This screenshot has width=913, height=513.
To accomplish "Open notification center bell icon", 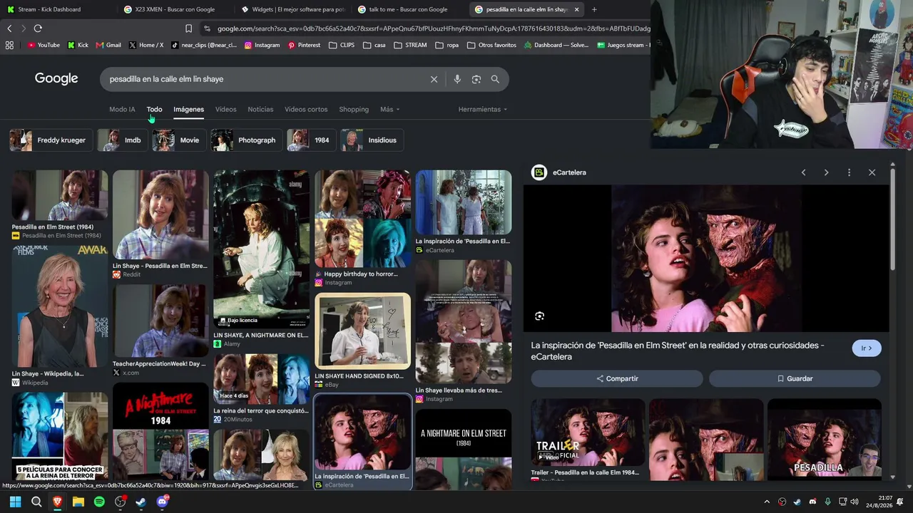I will [900, 502].
